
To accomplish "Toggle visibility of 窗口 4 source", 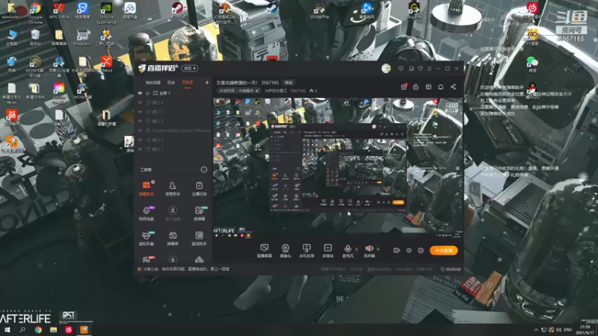I will [x=140, y=102].
